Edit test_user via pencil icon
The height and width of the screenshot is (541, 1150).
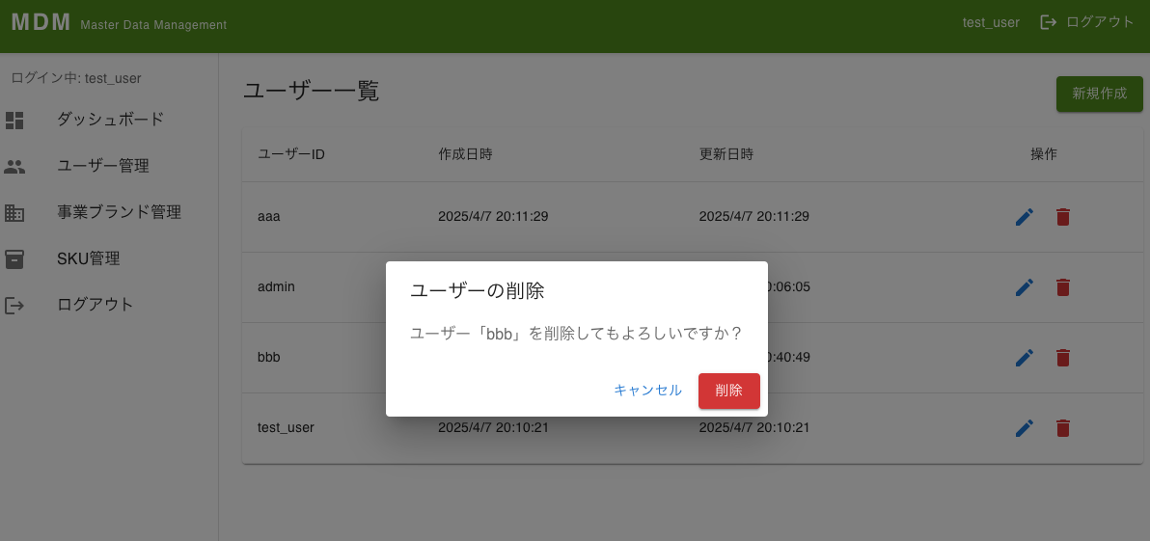[1025, 428]
